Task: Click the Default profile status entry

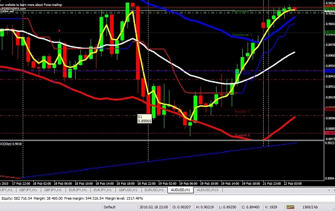Action: tap(109, 207)
